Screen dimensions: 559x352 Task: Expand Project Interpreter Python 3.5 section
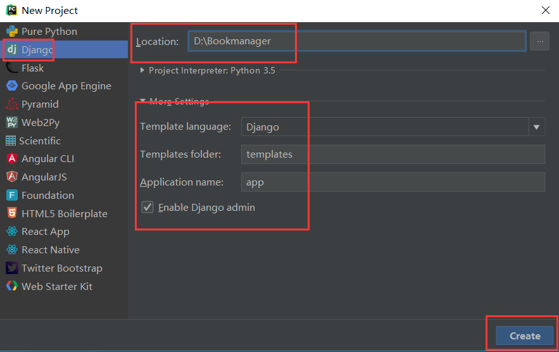(142, 70)
